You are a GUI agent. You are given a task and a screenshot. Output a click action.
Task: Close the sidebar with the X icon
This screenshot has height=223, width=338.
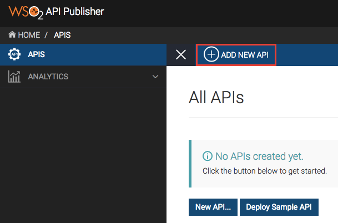point(181,54)
